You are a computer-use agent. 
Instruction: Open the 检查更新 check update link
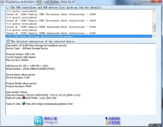pyautogui.click(x=114, y=119)
